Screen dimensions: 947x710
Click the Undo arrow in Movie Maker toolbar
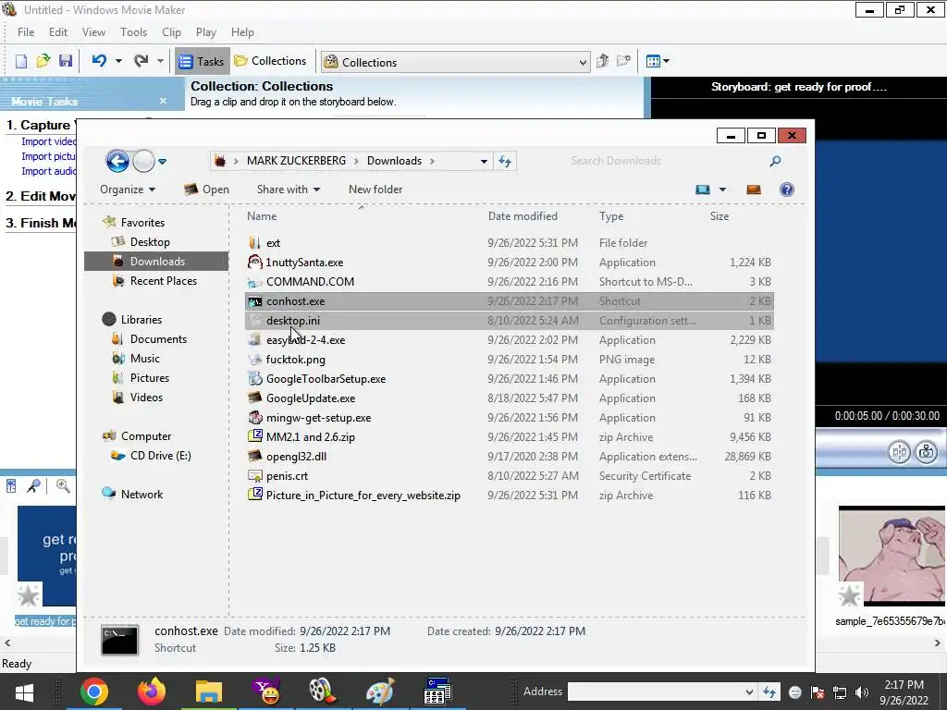pyautogui.click(x=100, y=61)
